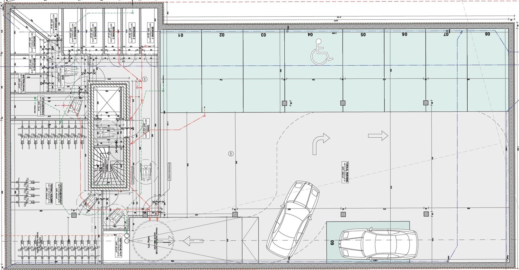Image resolution: width=519 pixels, height=270 pixels.
Task: Click the FIETSENBERGING label
Action: (x=59, y=193)
